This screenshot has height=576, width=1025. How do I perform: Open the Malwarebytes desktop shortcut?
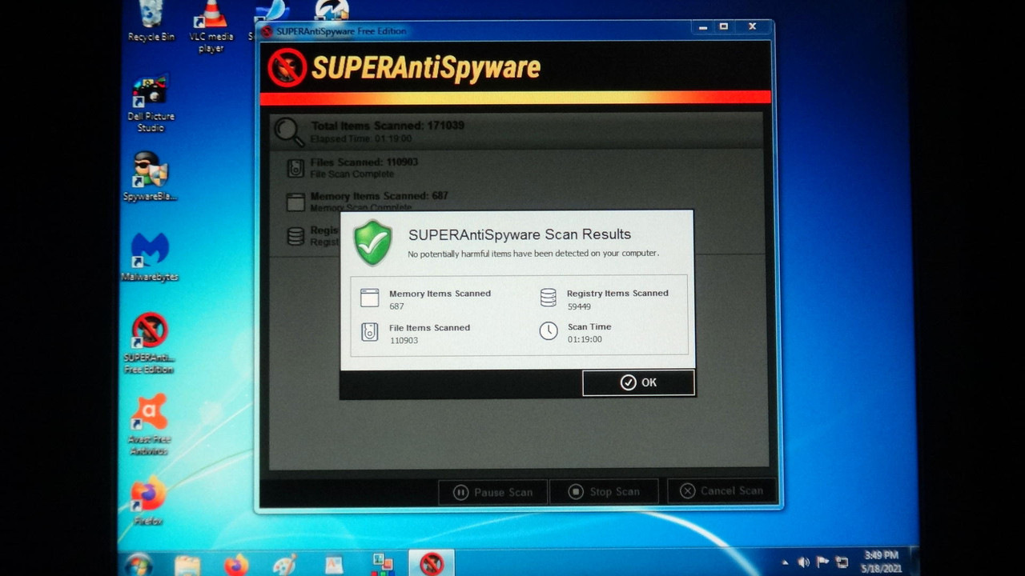click(150, 257)
